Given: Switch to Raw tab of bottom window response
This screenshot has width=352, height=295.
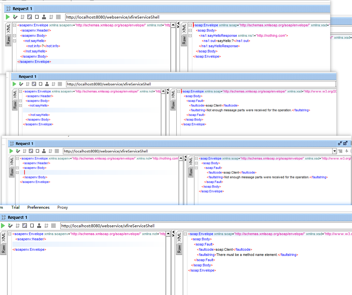Looking at the screenshot, I should point(179,249).
